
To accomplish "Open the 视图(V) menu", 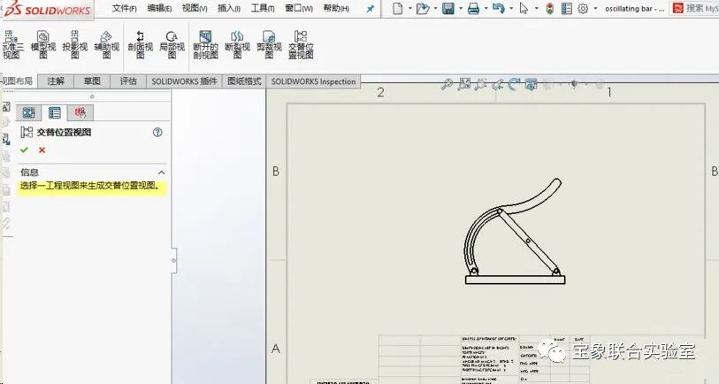I will [x=195, y=8].
